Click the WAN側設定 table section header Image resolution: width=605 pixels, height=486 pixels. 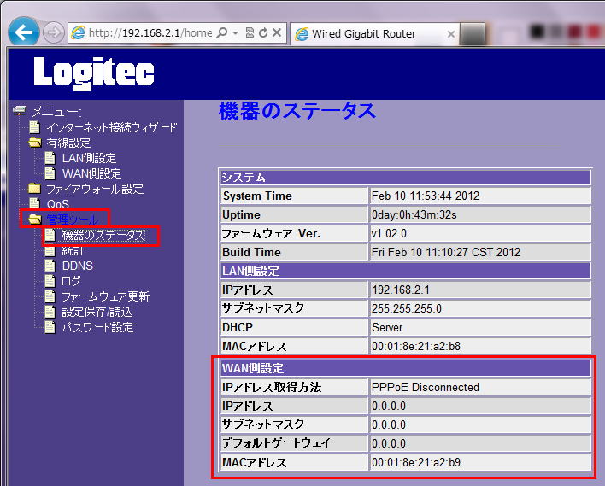[406, 368]
